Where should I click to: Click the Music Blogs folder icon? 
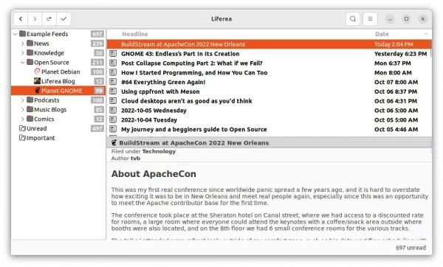click(x=30, y=109)
